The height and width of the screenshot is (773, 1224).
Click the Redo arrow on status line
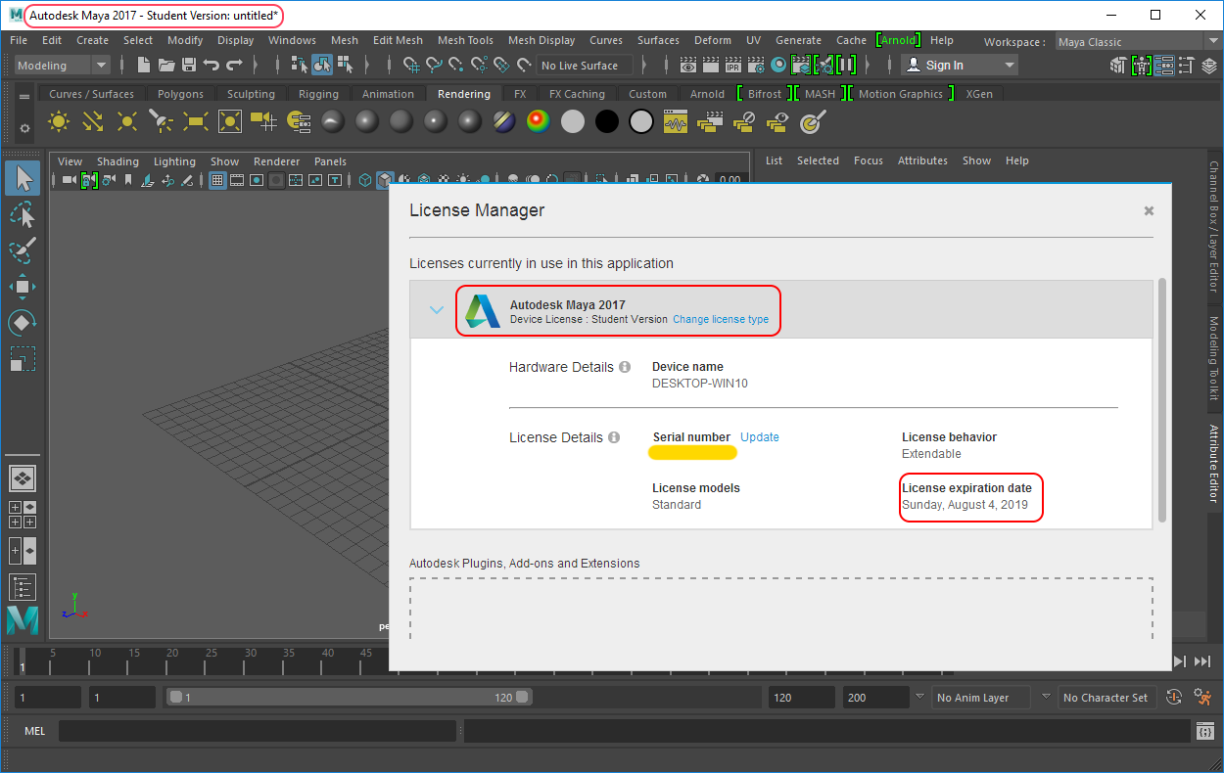[234, 66]
